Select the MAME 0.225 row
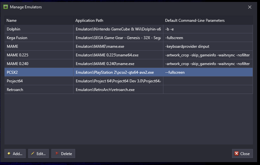 click(129, 55)
